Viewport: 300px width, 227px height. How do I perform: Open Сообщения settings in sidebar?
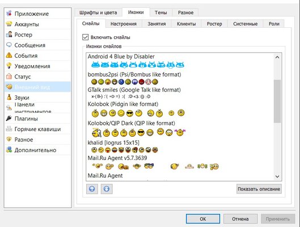(x=37, y=45)
